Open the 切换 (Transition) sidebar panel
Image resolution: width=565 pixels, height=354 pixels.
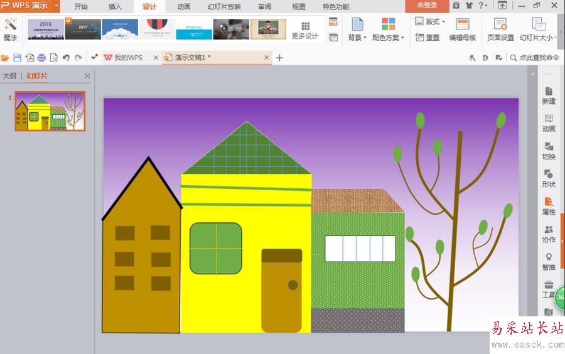click(x=549, y=151)
